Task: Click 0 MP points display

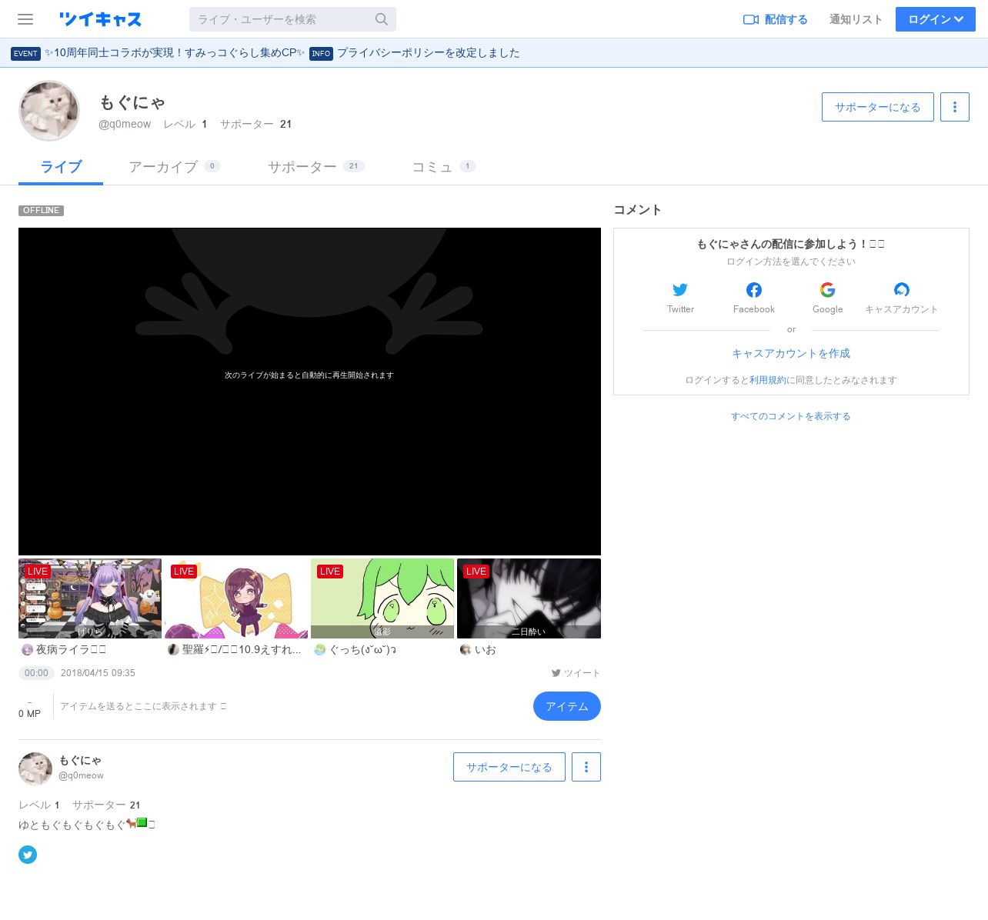Action: (29, 714)
